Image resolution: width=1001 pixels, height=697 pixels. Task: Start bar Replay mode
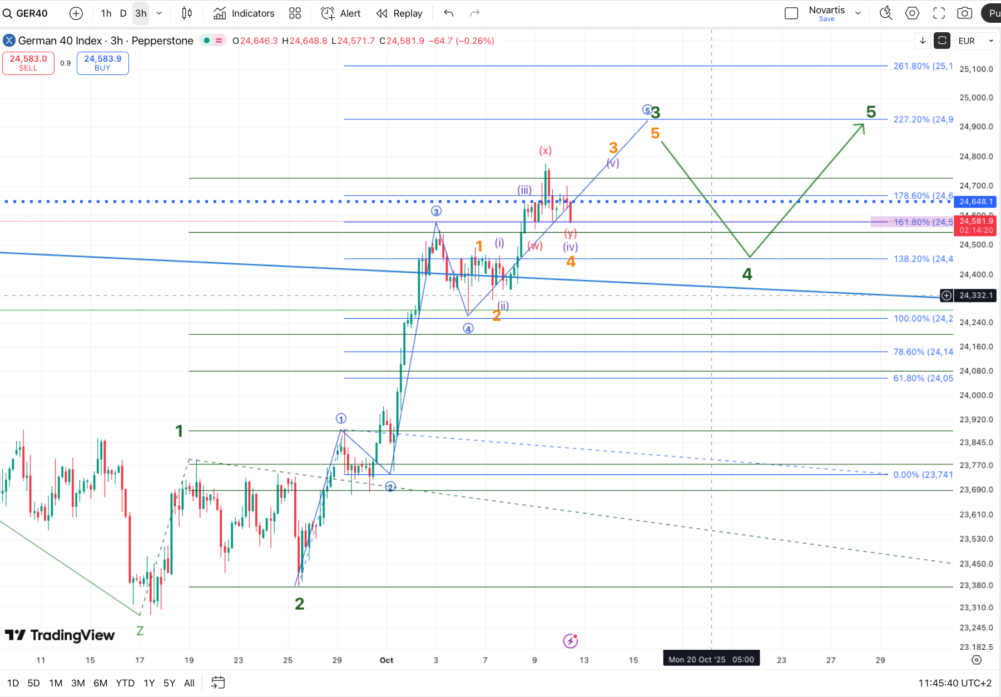(x=399, y=13)
